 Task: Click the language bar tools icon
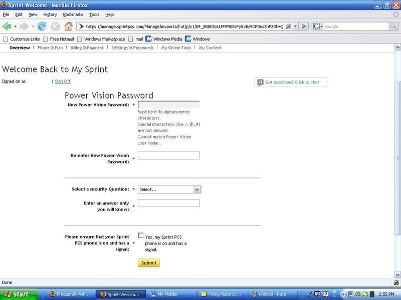317,294
